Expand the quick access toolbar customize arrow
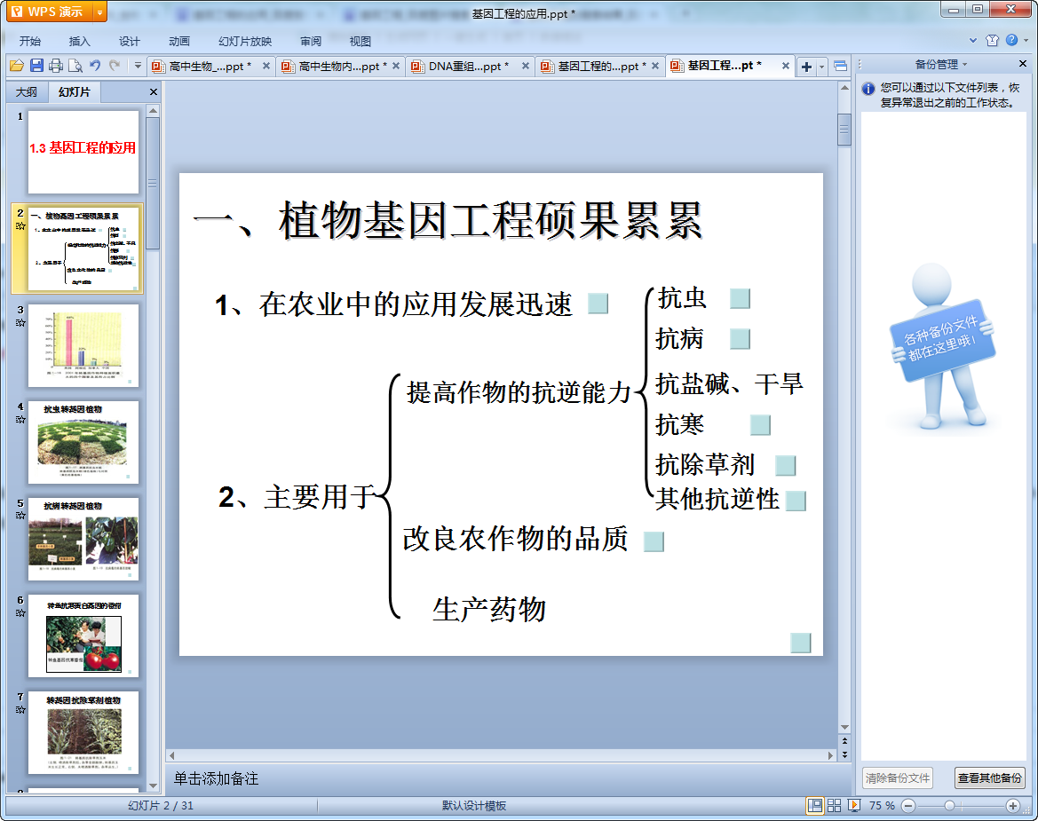Viewport: 1038px width, 821px height. (x=138, y=66)
